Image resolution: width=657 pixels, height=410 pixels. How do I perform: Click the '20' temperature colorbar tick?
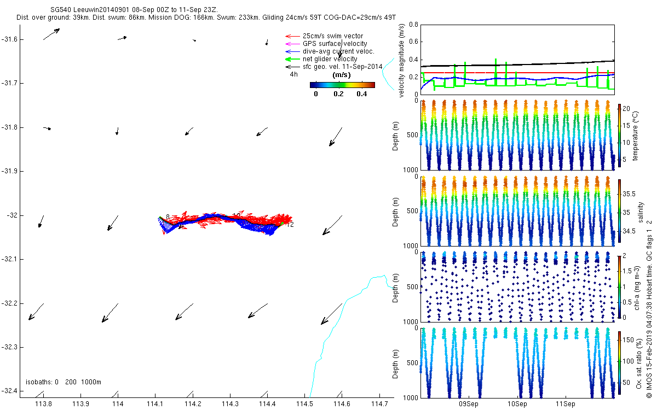[627, 109]
